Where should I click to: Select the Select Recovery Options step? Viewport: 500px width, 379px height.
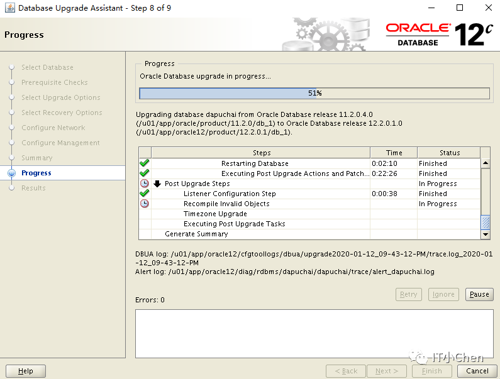tap(62, 113)
